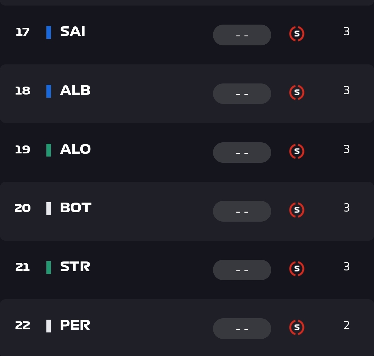Click soft tyre icon in BOT row
Viewport: 374px width, 356px height.
(297, 210)
